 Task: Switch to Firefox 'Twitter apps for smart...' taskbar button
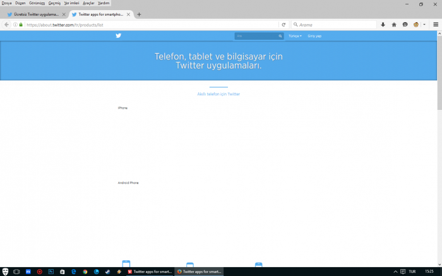tap(200, 272)
